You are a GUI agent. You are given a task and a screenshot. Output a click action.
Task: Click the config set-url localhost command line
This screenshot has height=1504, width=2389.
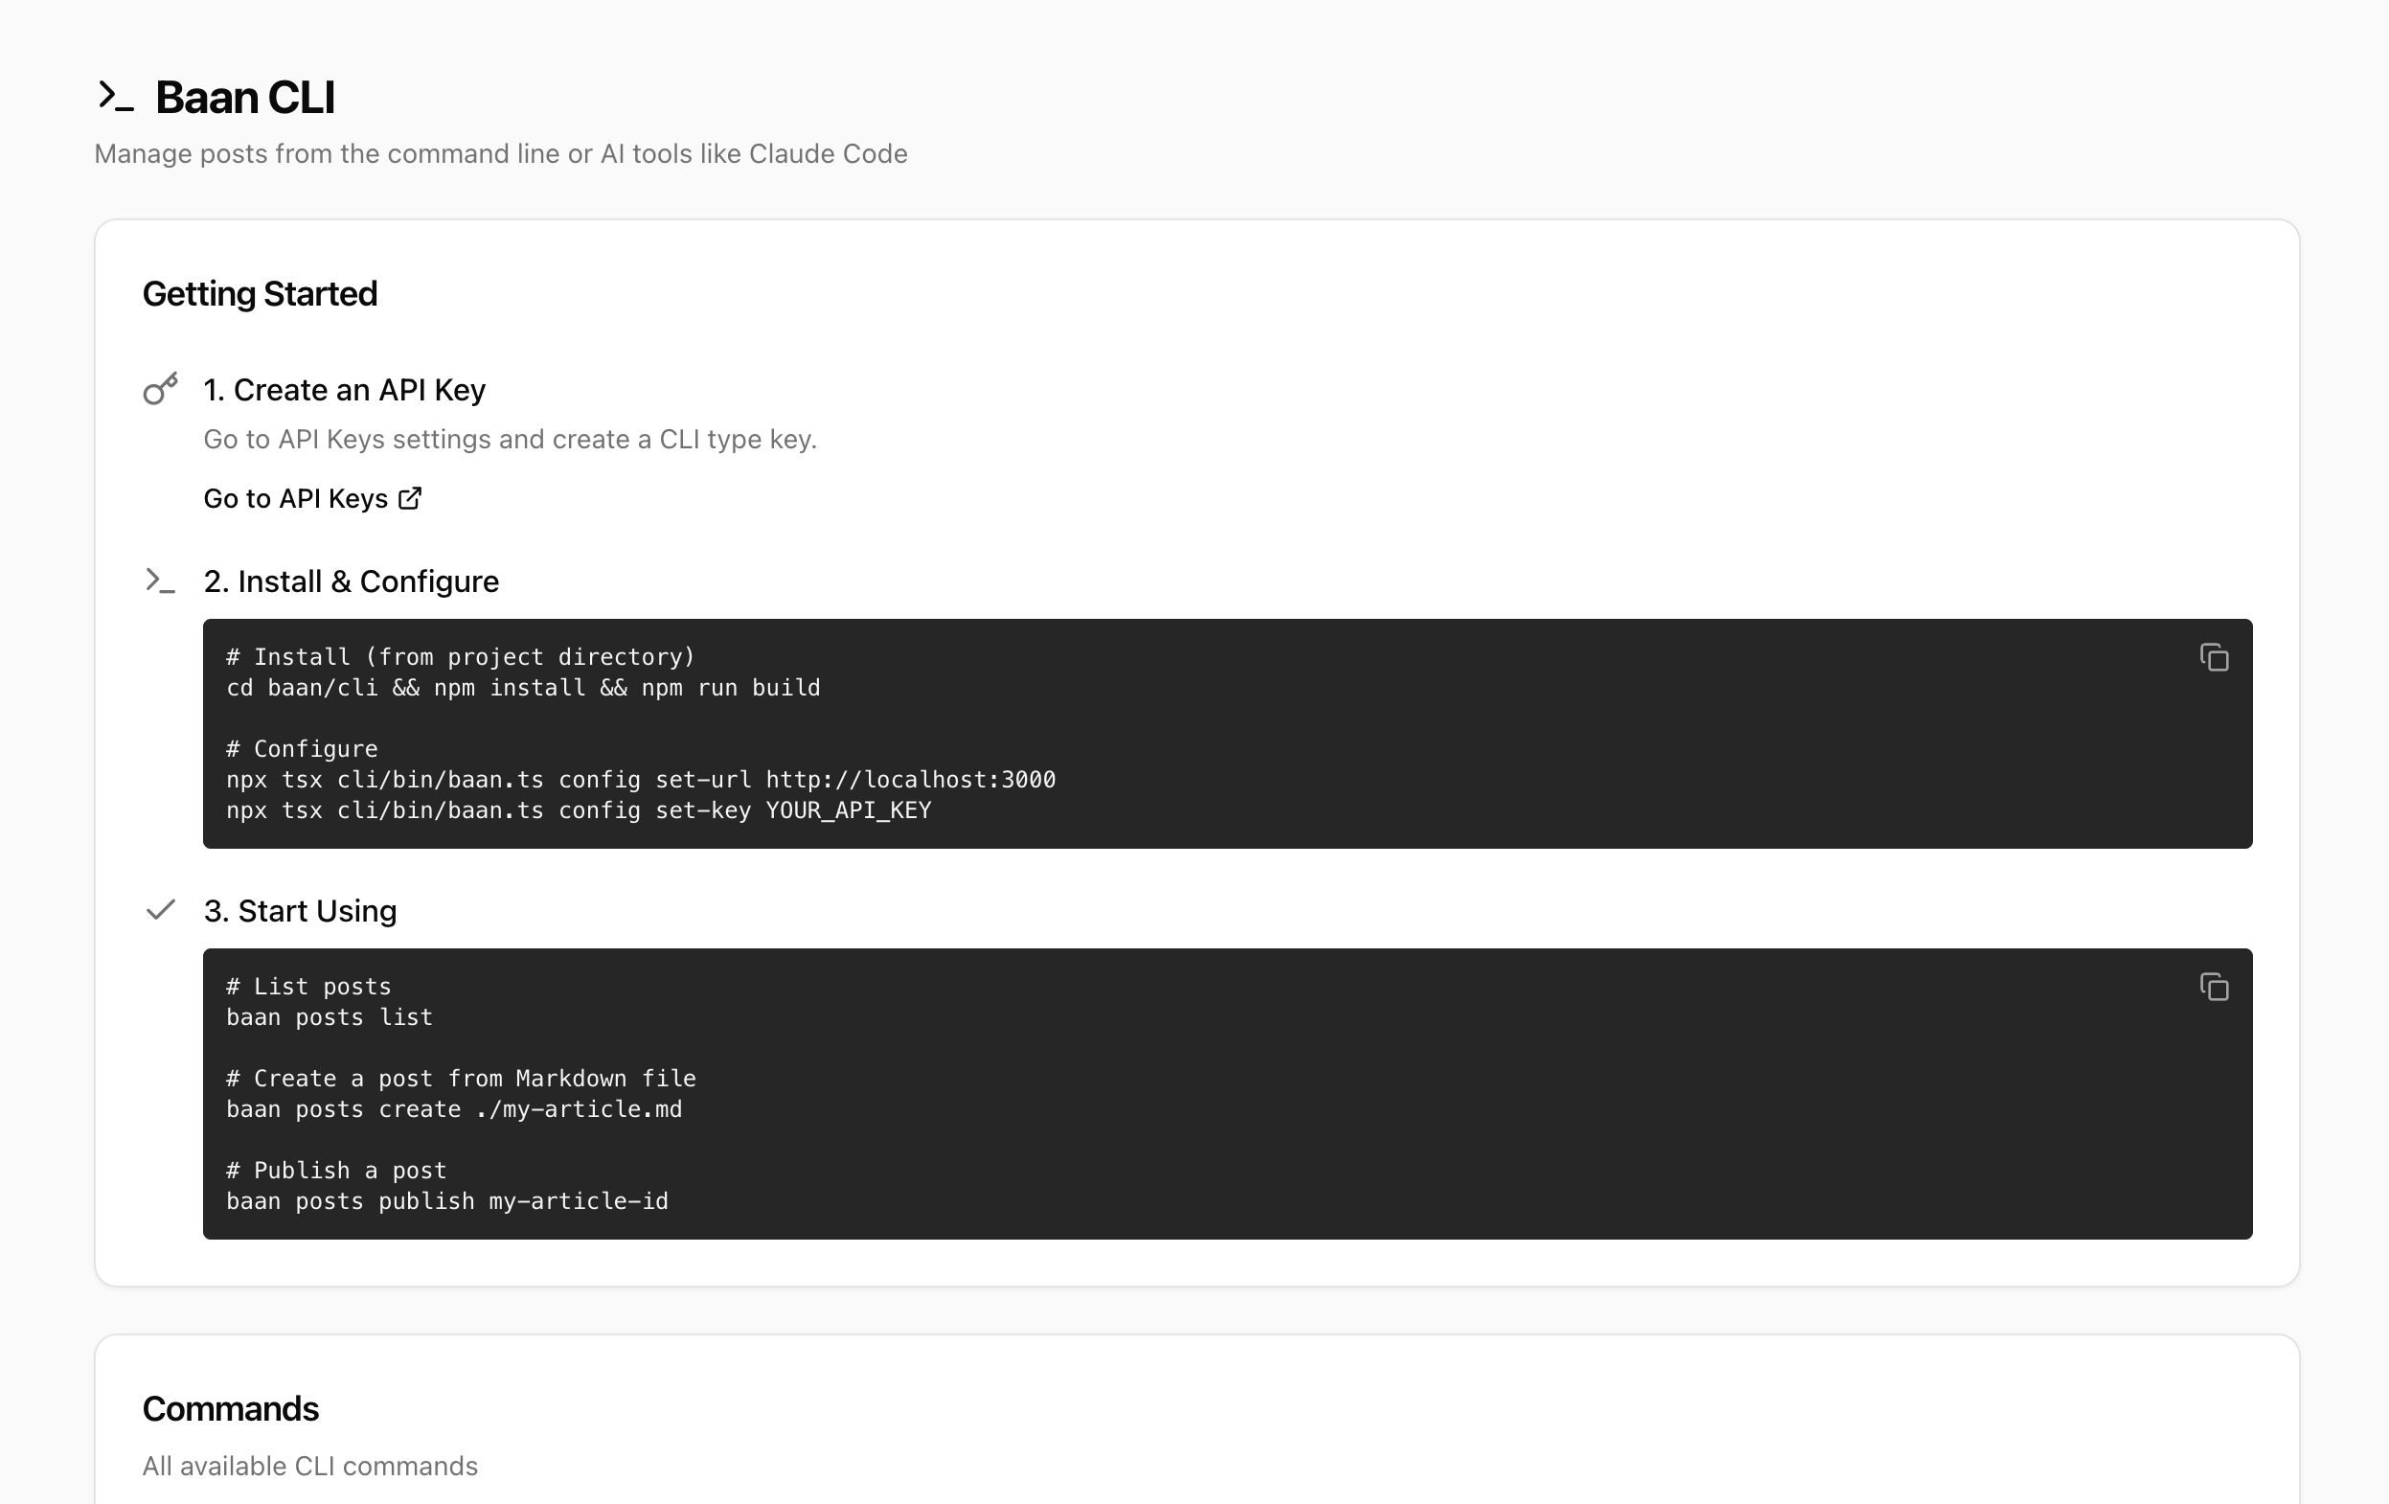(641, 780)
